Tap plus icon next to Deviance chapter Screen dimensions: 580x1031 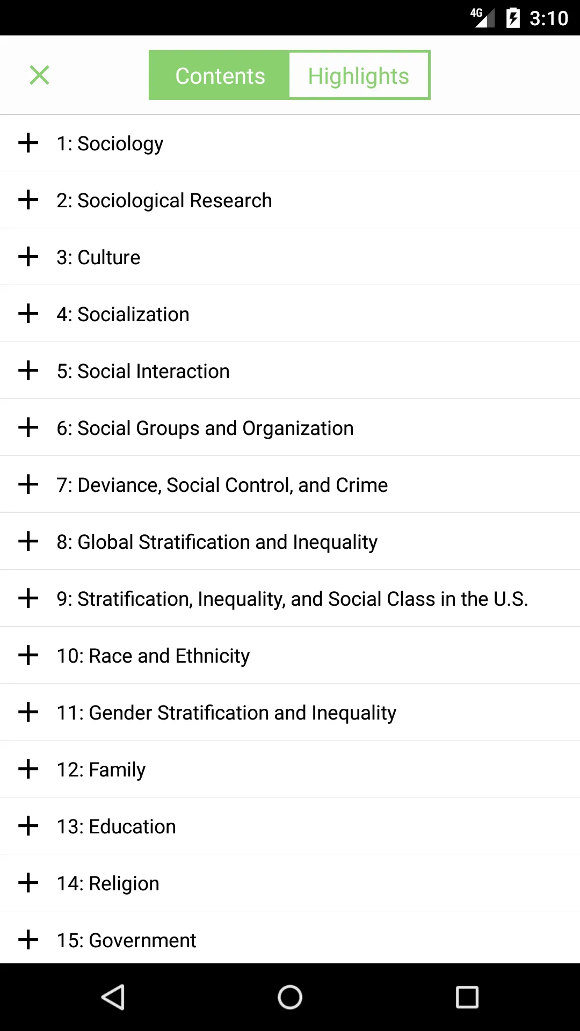[x=28, y=484]
